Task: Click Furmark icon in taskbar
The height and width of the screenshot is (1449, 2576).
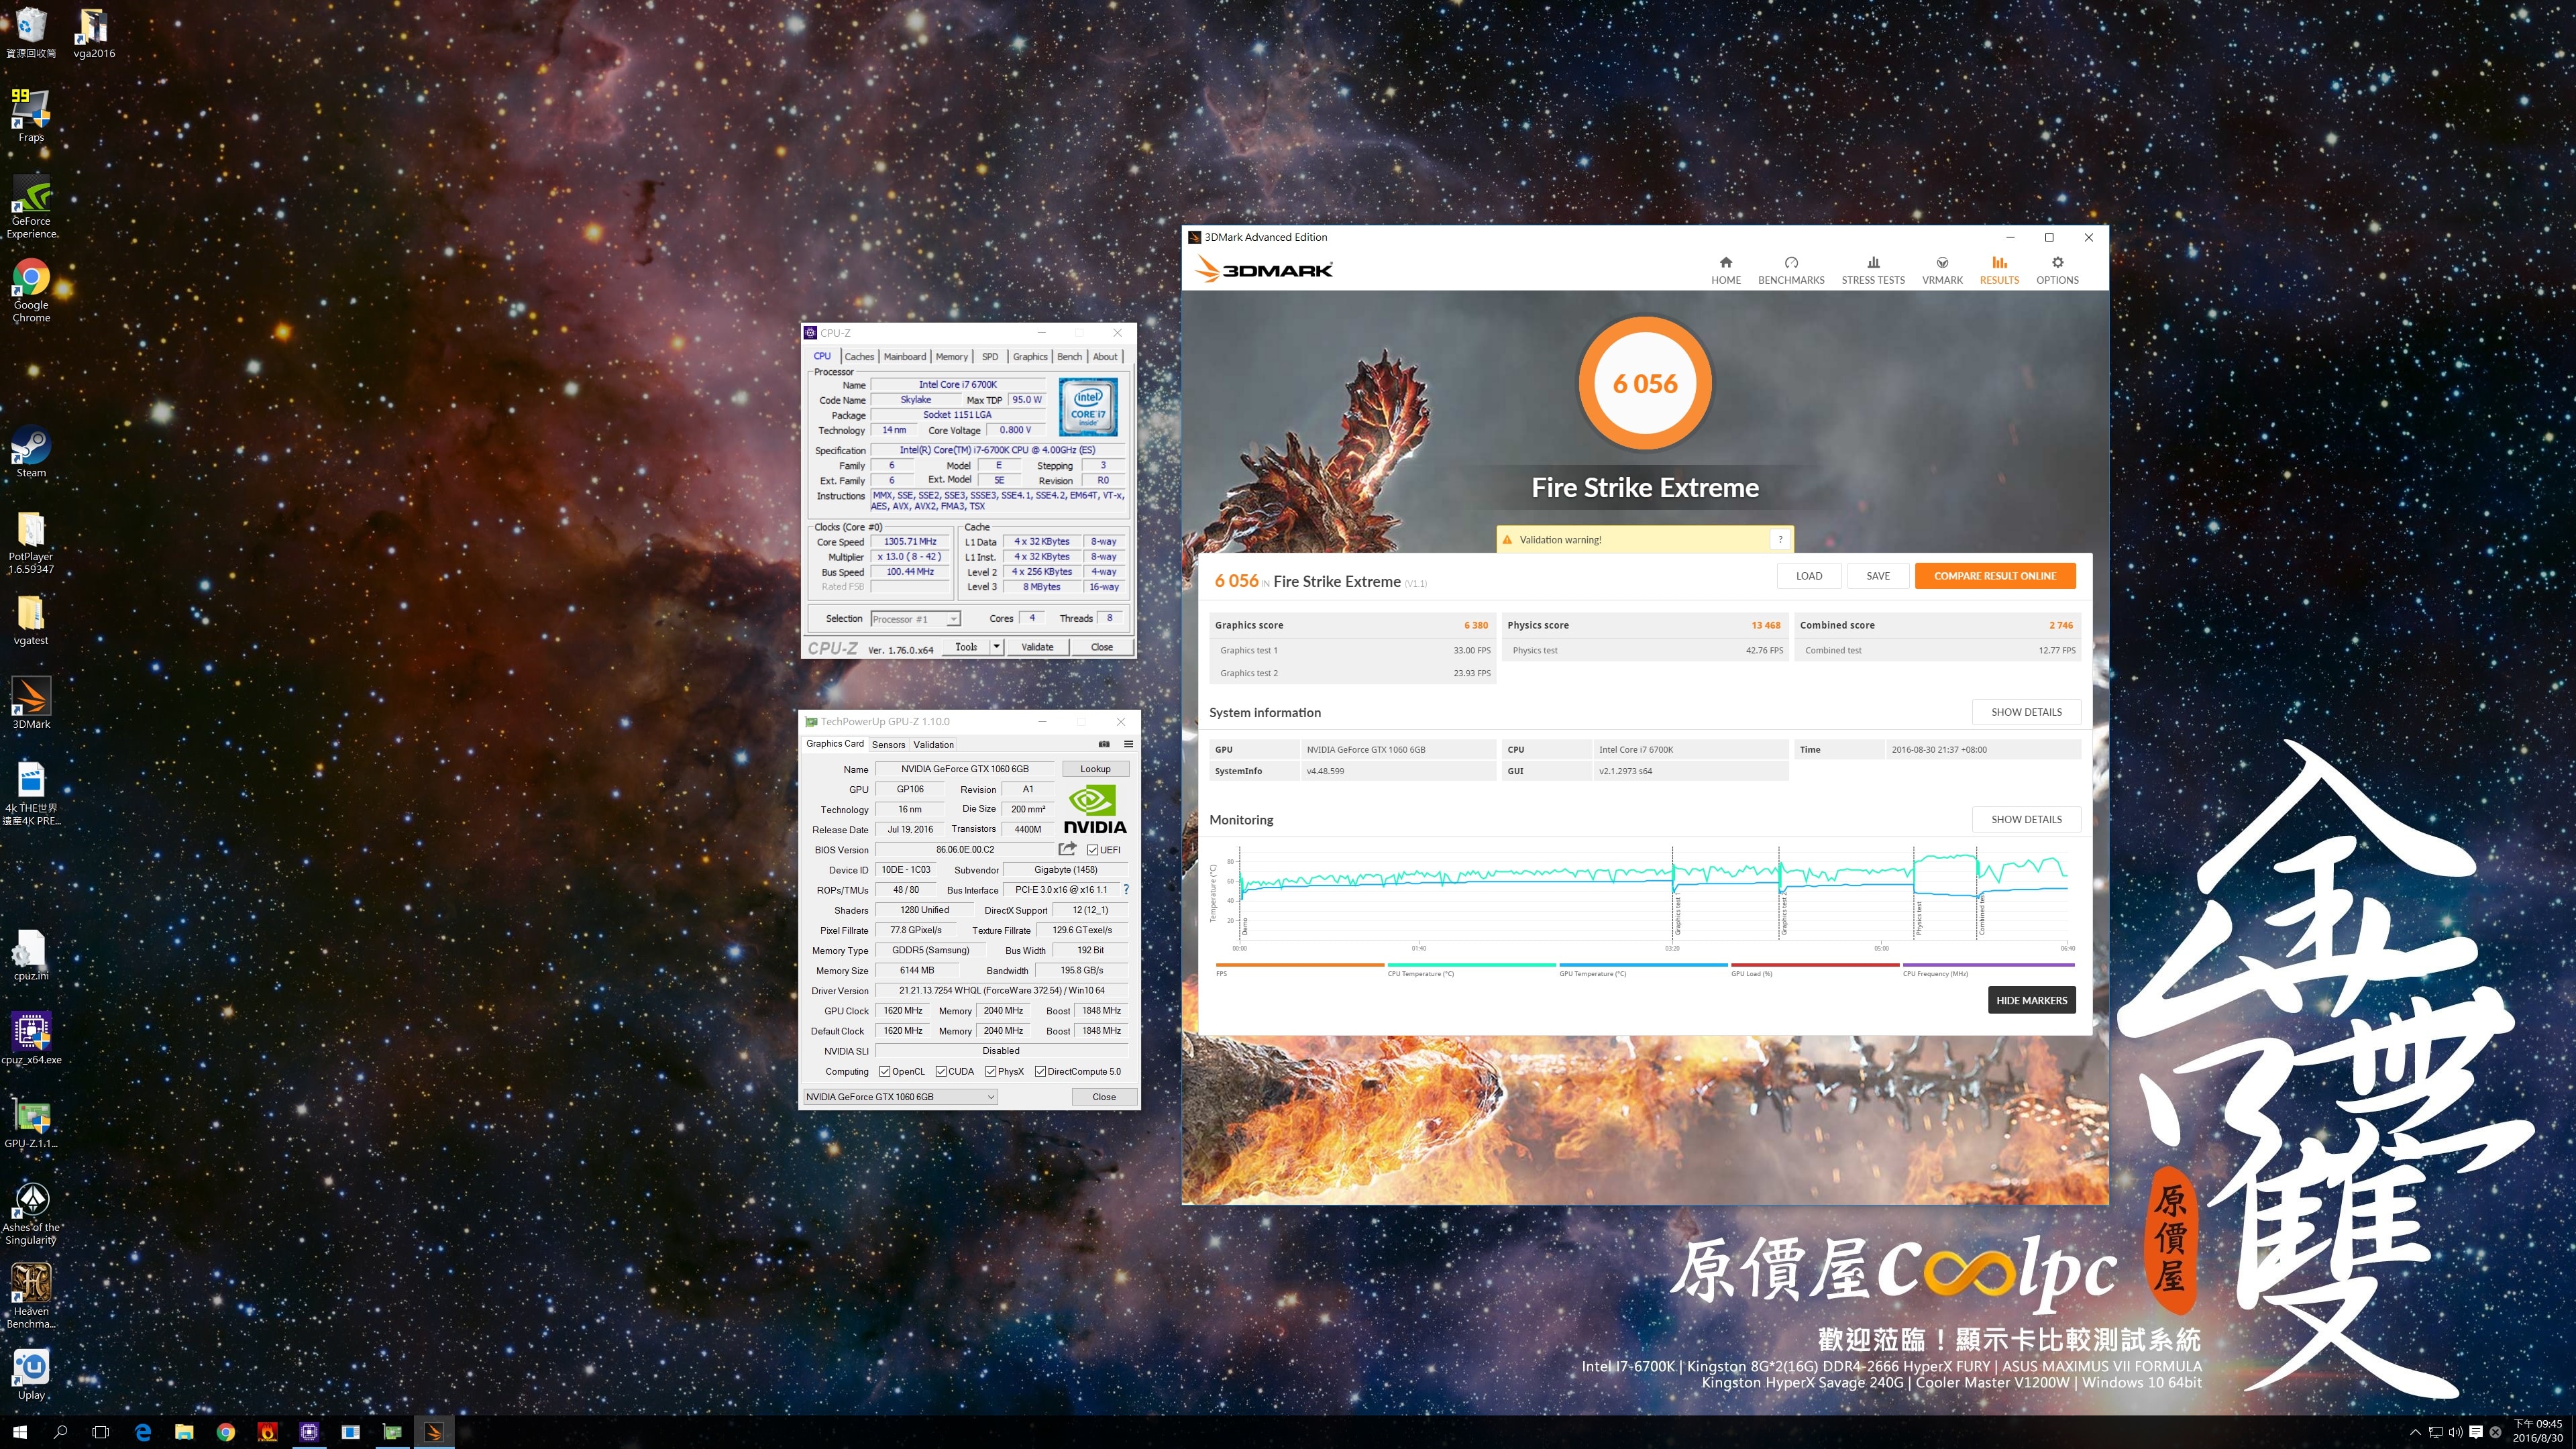Action: 267,1432
